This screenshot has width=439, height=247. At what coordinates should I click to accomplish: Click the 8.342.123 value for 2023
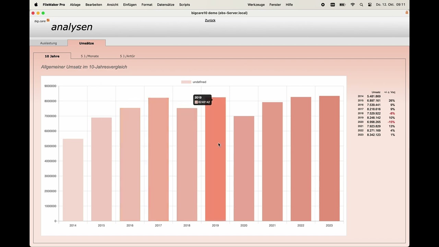pyautogui.click(x=374, y=135)
